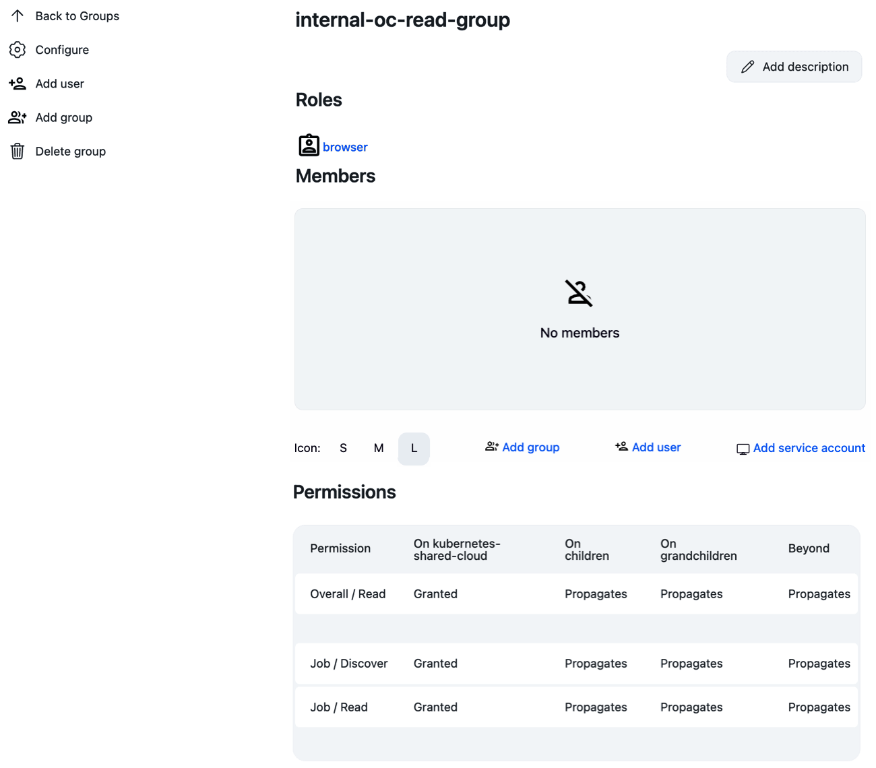Click the service account monitor icon
The image size is (876, 768).
[x=743, y=449]
